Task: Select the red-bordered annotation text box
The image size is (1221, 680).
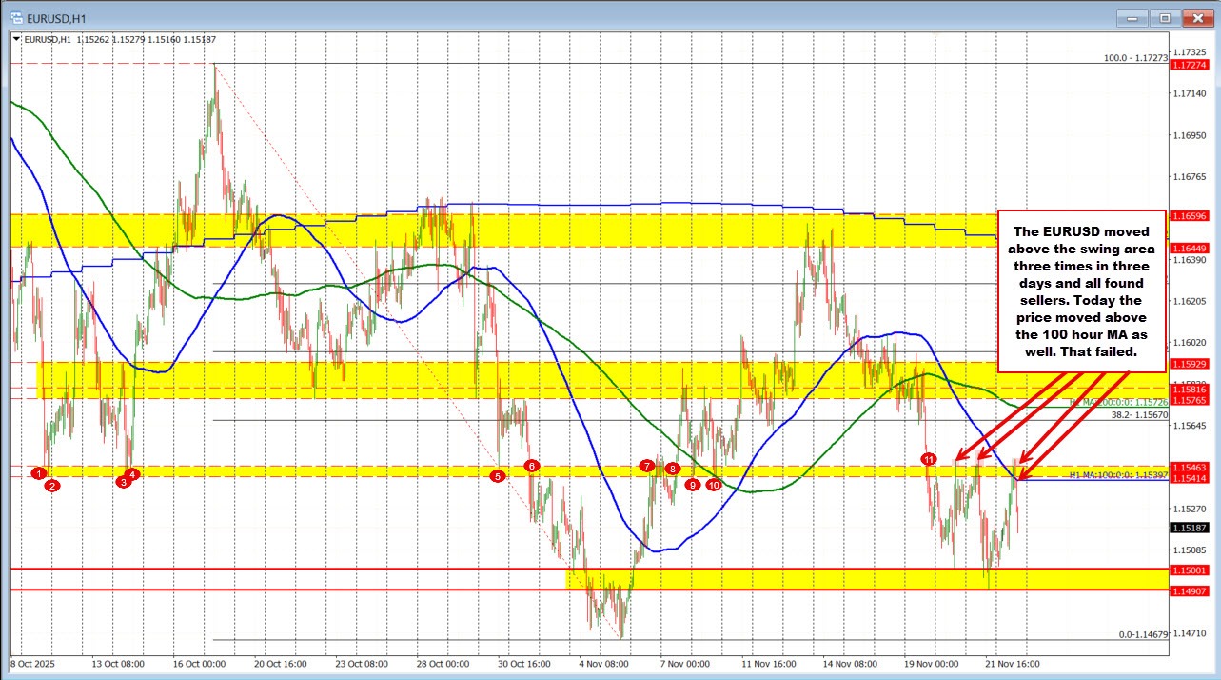Action: (1080, 290)
